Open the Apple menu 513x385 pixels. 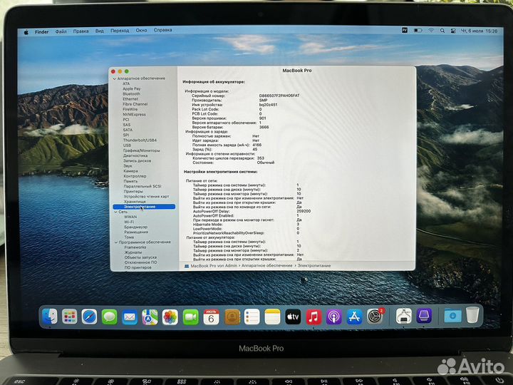26,32
